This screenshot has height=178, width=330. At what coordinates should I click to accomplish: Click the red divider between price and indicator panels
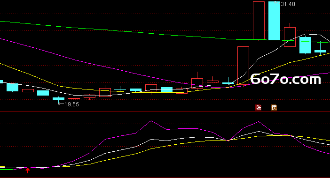[x=165, y=111]
